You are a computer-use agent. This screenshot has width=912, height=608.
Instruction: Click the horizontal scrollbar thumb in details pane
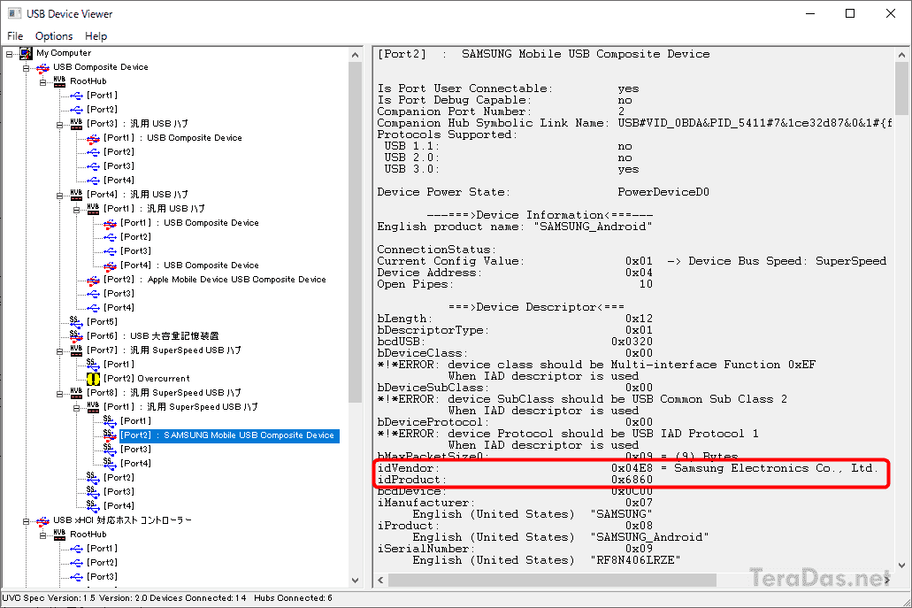553,580
